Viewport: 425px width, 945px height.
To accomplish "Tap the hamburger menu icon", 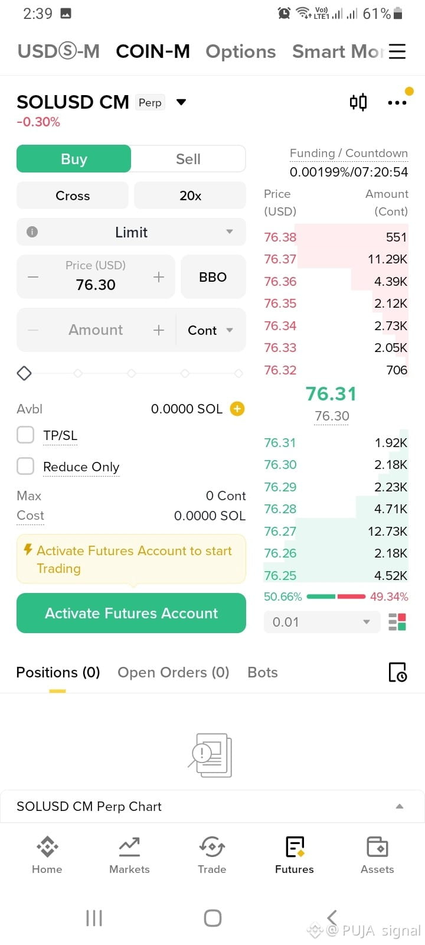I will (x=397, y=51).
